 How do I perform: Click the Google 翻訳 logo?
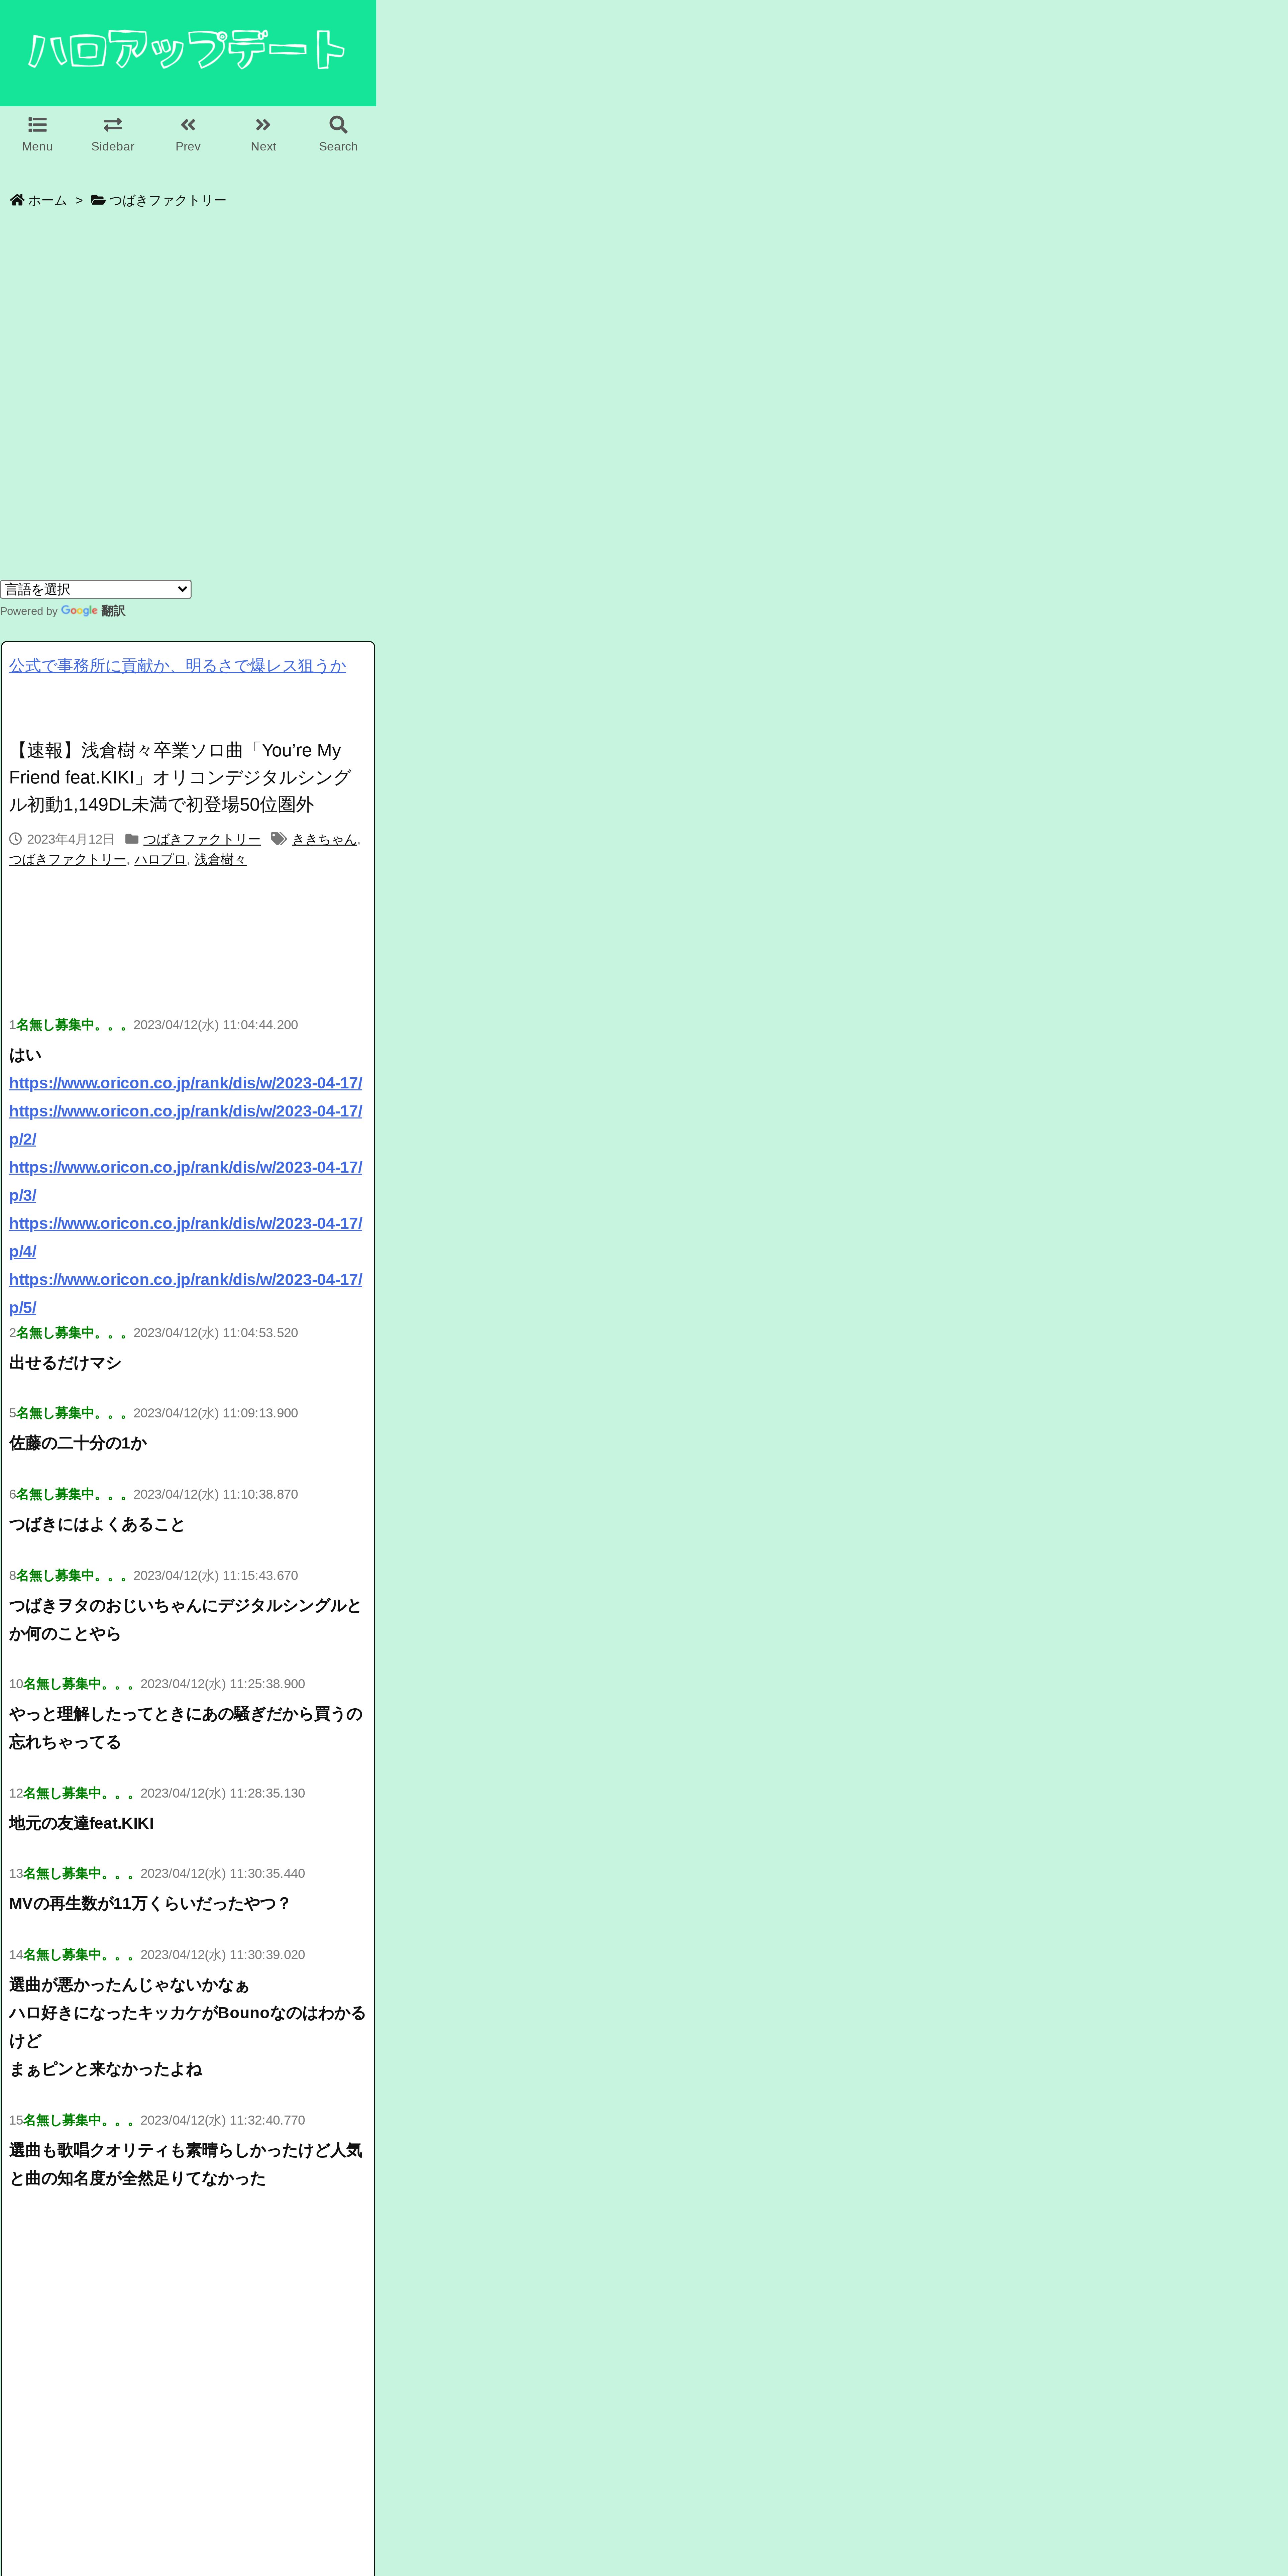tap(93, 611)
